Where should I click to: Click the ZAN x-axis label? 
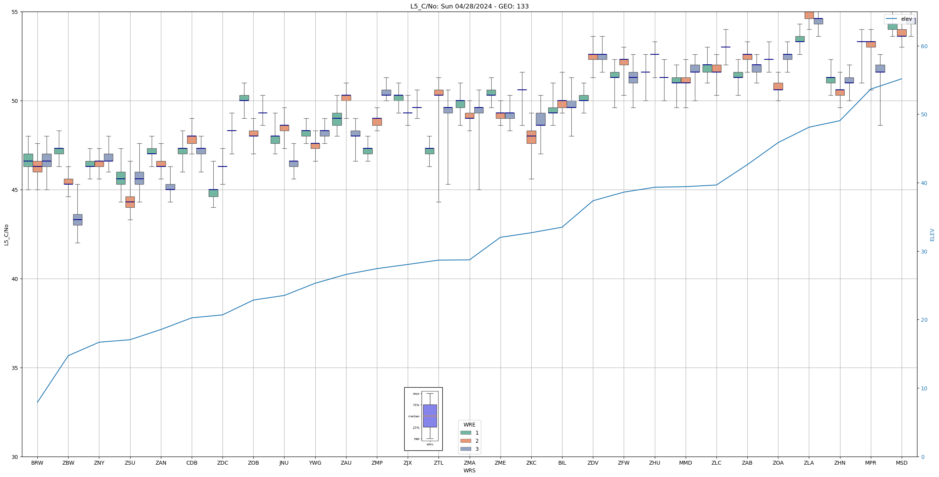(161, 463)
